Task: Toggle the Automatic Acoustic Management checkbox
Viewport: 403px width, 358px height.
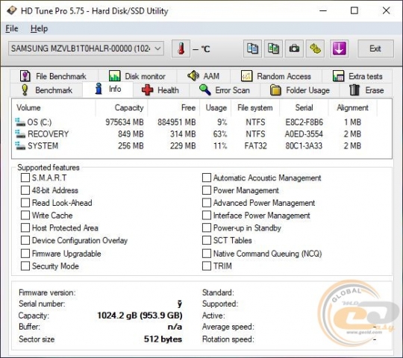Action: point(207,178)
